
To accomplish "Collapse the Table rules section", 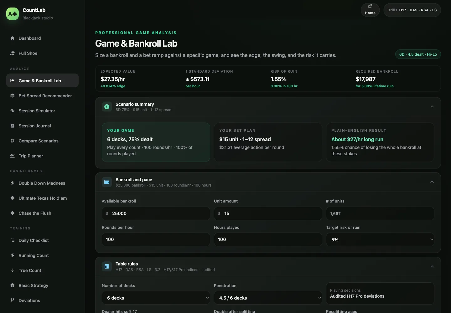I will point(432,266).
